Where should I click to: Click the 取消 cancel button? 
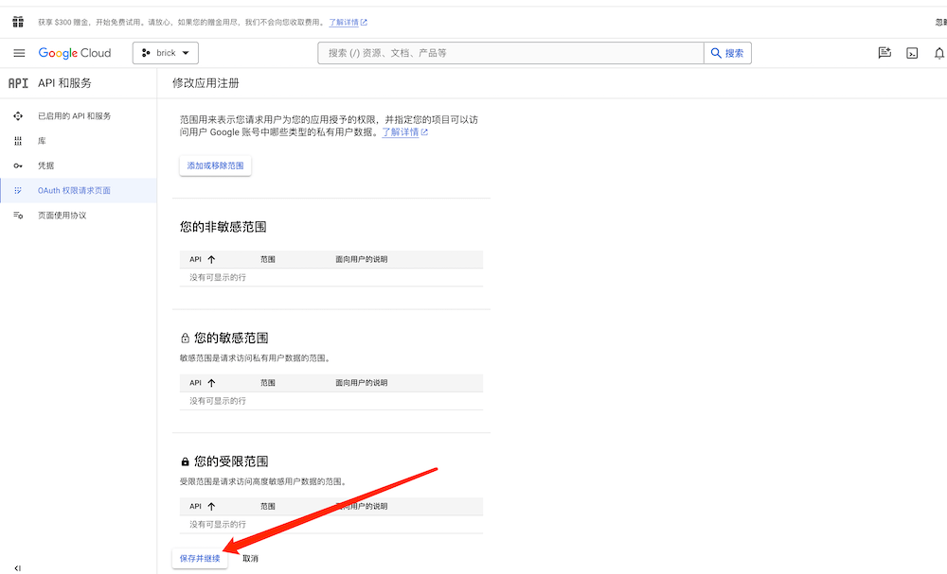click(x=250, y=559)
